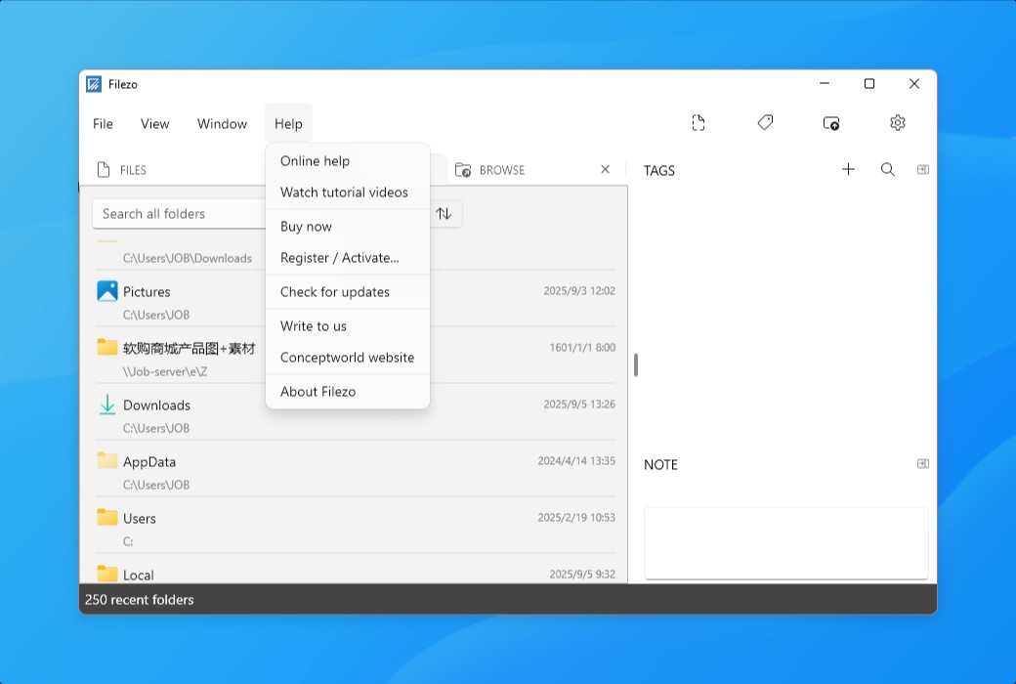Select the Users folder entry
1016x684 pixels.
pos(356,525)
